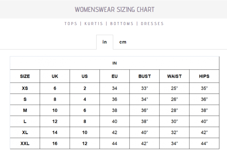This screenshot has width=227, height=159.
Task: Click the hips value for size XL
Action: pyautogui.click(x=204, y=132)
